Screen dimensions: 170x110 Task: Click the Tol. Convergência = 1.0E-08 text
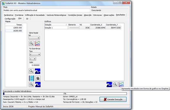pos(74,99)
